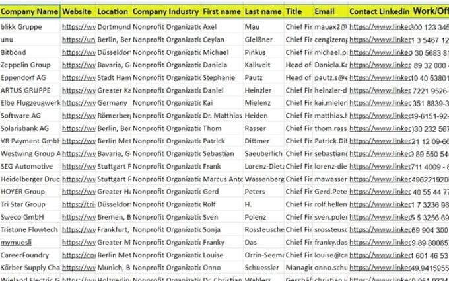
Task: Select the Title column header
Action: [298, 11]
